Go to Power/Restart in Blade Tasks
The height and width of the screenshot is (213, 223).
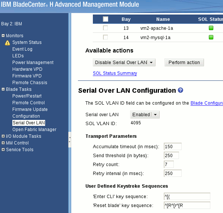tap(27, 96)
